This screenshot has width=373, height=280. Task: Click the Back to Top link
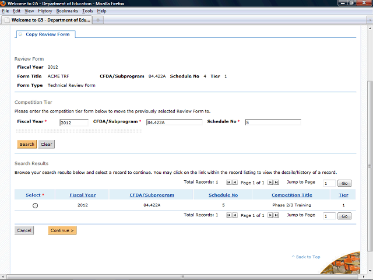[306, 257]
